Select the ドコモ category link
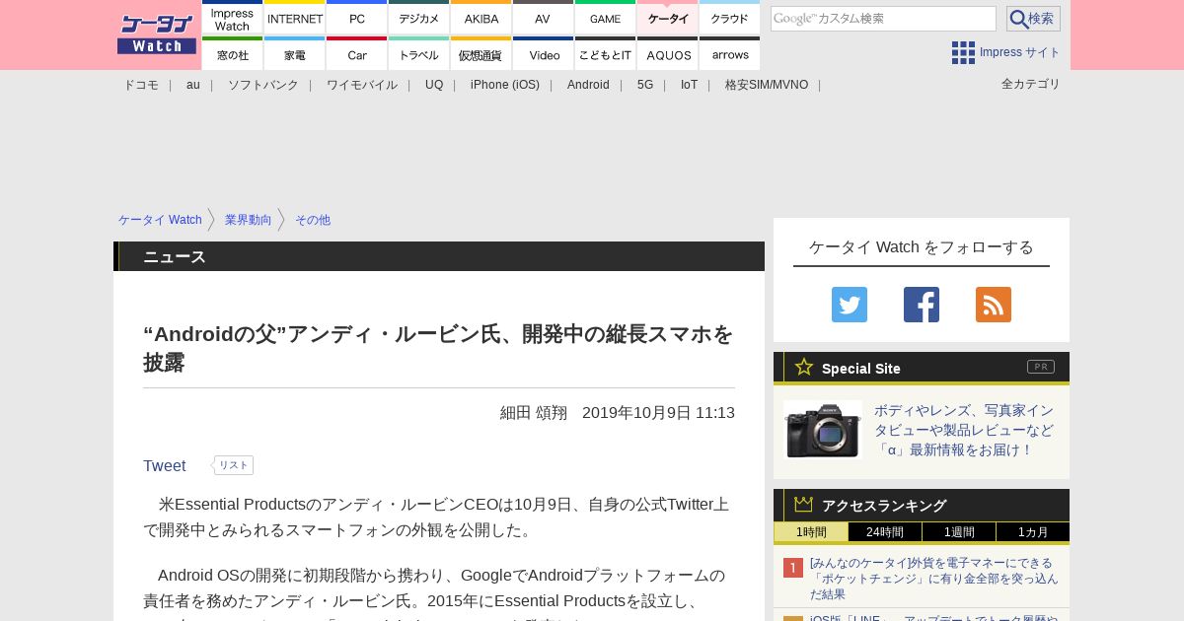Viewport: 1184px width, 621px height. click(x=141, y=85)
